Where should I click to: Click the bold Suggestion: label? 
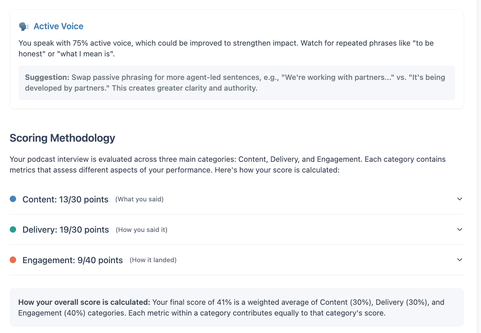tap(47, 77)
